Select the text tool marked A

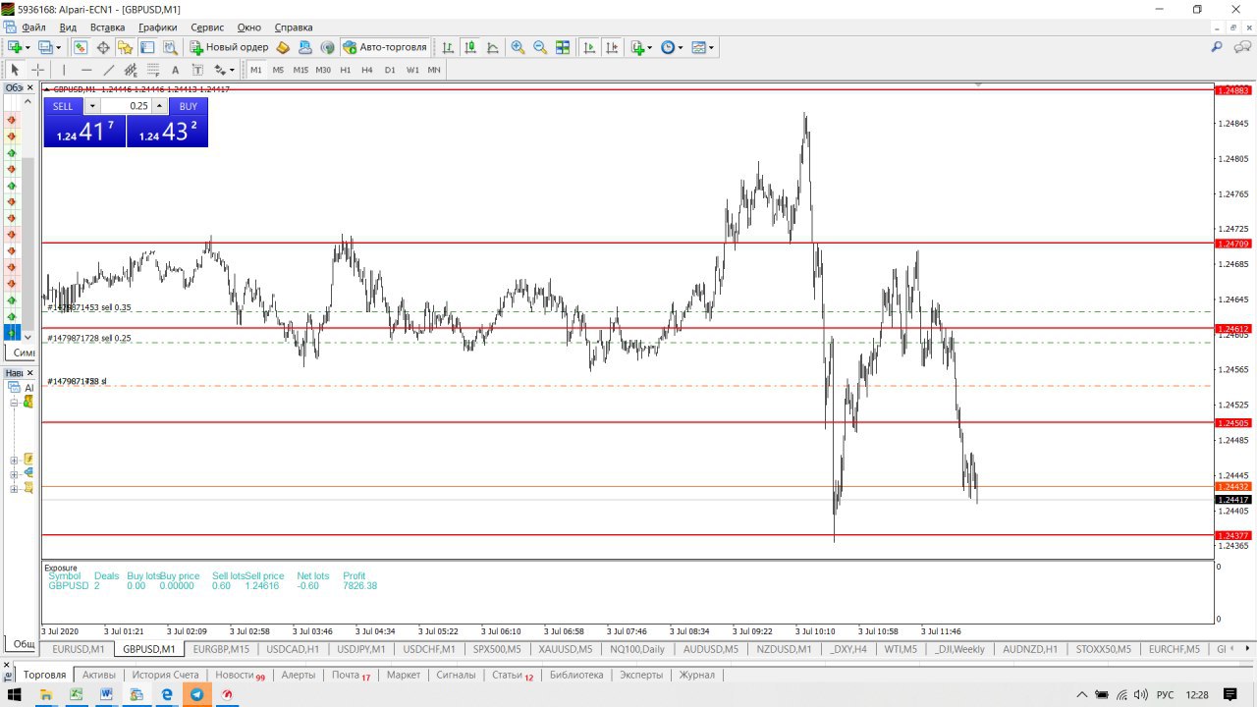(175, 70)
